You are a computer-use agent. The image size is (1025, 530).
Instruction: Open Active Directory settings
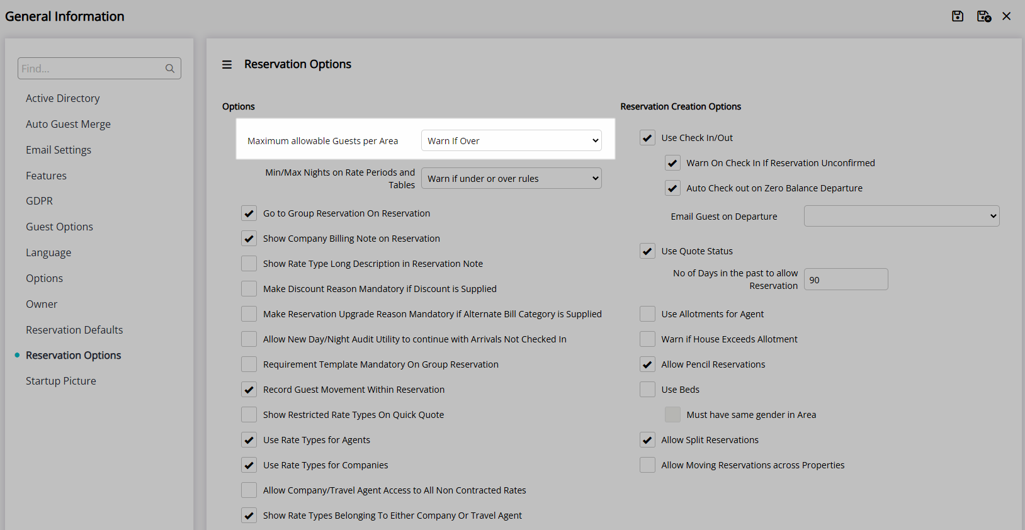pos(63,98)
